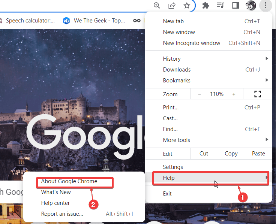Click the Cut button

tap(204, 154)
